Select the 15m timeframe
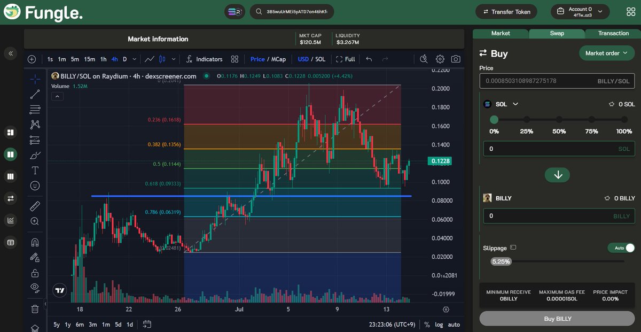 pyautogui.click(x=89, y=59)
